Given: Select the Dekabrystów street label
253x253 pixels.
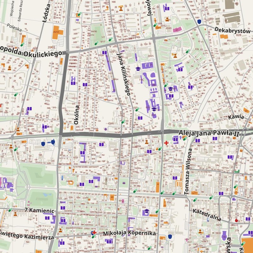Looking at the screenshot, I should tap(232, 30).
